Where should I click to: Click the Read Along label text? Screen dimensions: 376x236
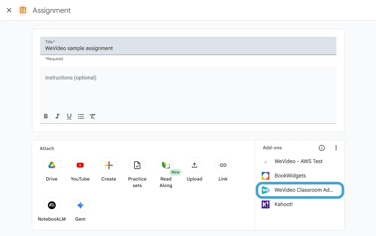(166, 182)
